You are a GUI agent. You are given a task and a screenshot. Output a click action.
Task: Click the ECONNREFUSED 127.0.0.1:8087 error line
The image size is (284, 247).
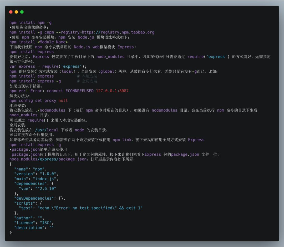coord(69,91)
